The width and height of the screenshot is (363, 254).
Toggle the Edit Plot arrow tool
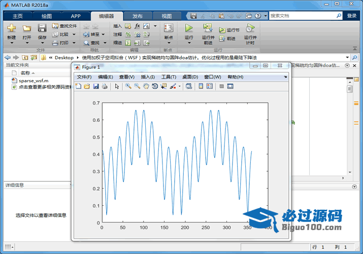117,86
